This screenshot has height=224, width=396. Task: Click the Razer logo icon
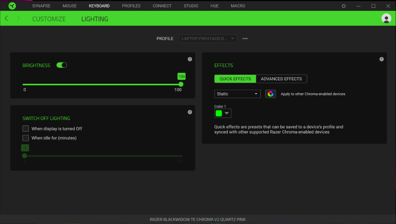pyautogui.click(x=12, y=6)
